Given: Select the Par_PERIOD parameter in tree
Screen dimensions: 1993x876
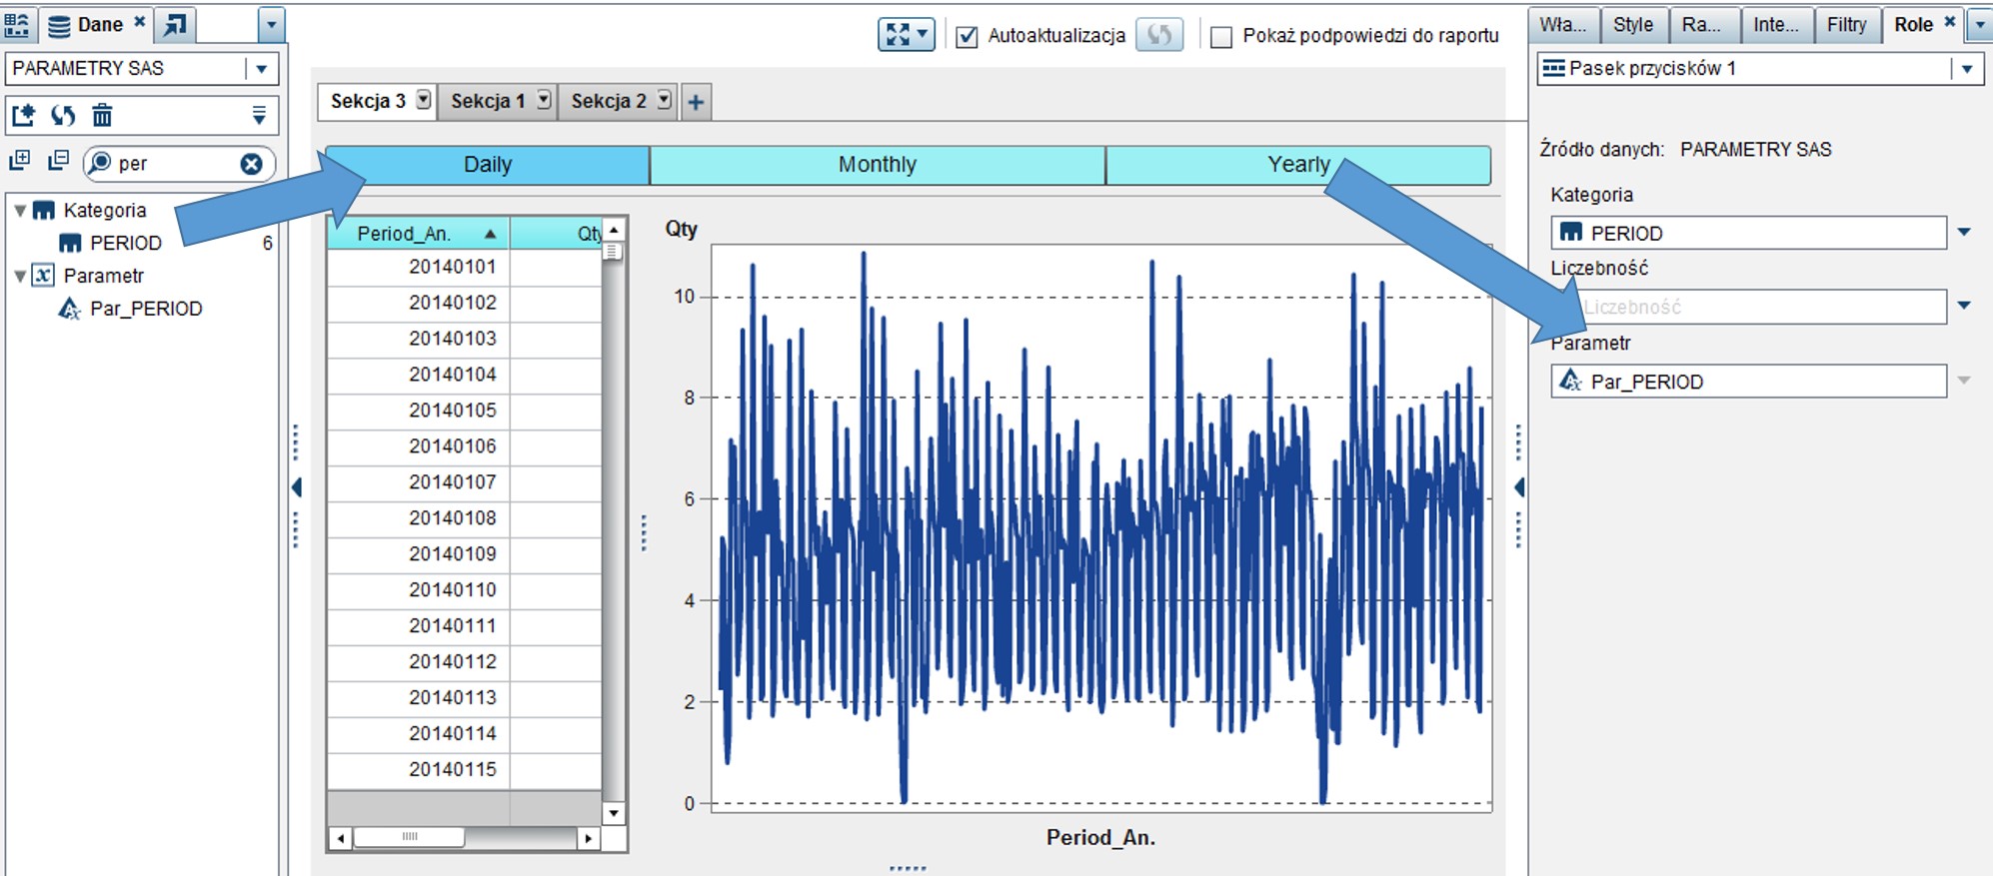Looking at the screenshot, I should [x=146, y=309].
